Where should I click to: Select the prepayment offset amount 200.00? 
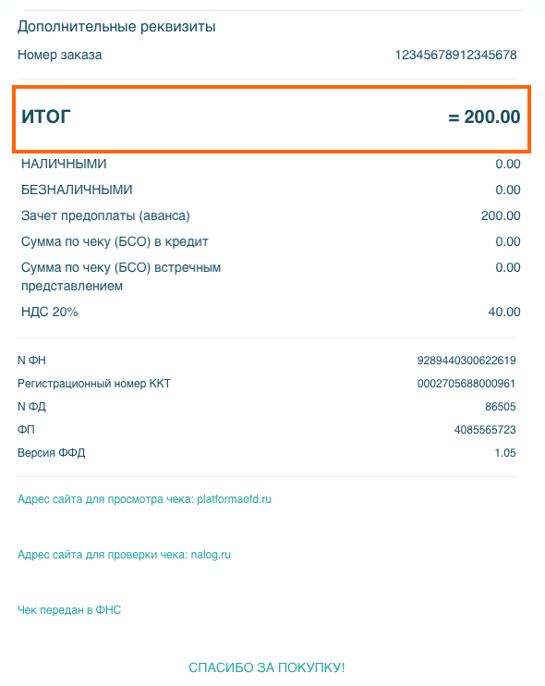coord(501,215)
